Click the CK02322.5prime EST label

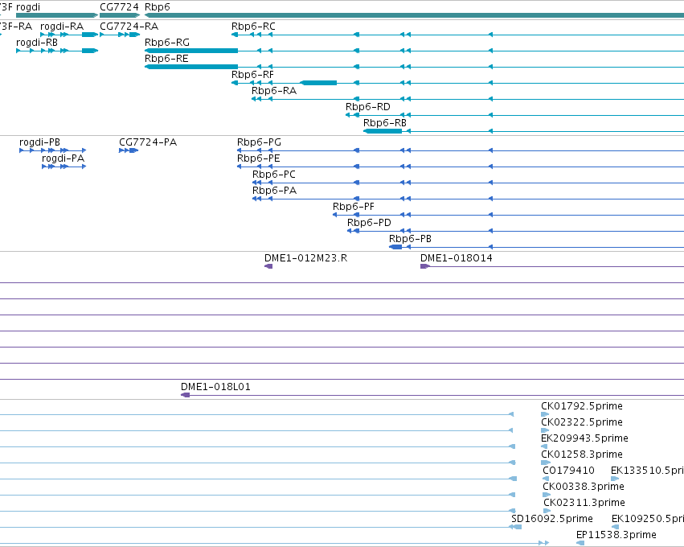click(x=582, y=422)
